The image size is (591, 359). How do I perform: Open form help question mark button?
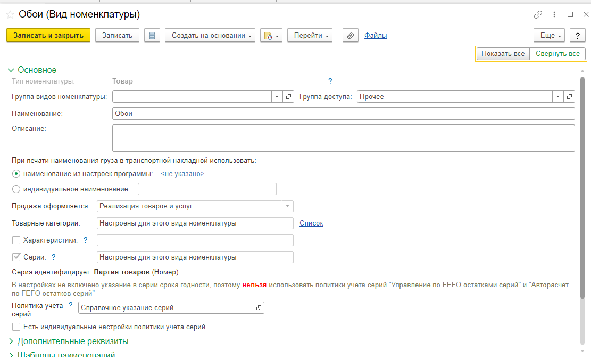pos(577,36)
